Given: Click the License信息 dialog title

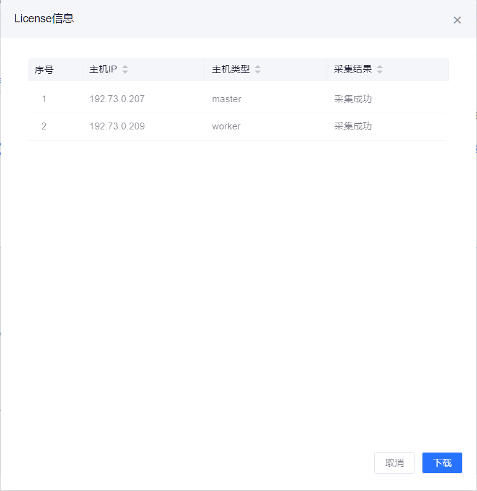Looking at the screenshot, I should click(x=44, y=19).
